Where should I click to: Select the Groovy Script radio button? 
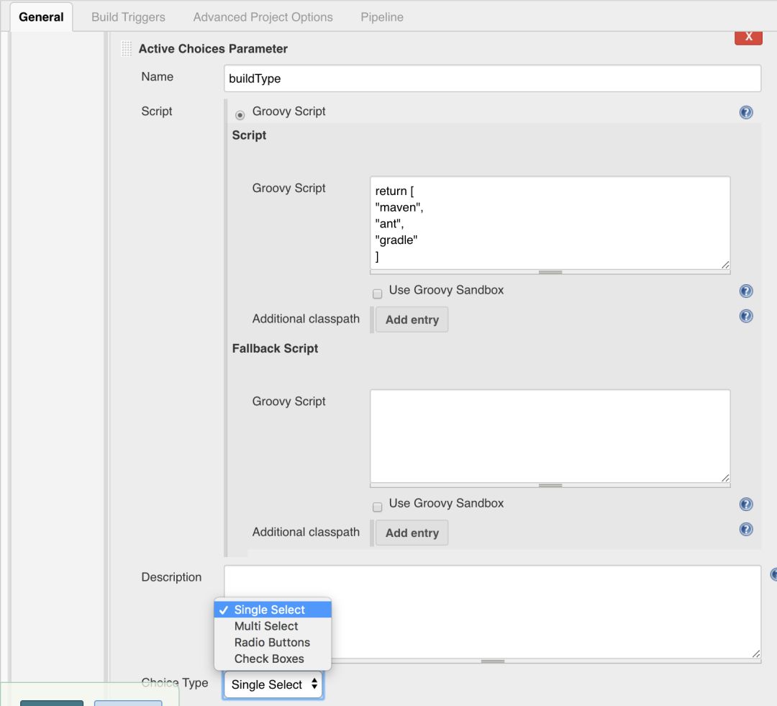[240, 115]
